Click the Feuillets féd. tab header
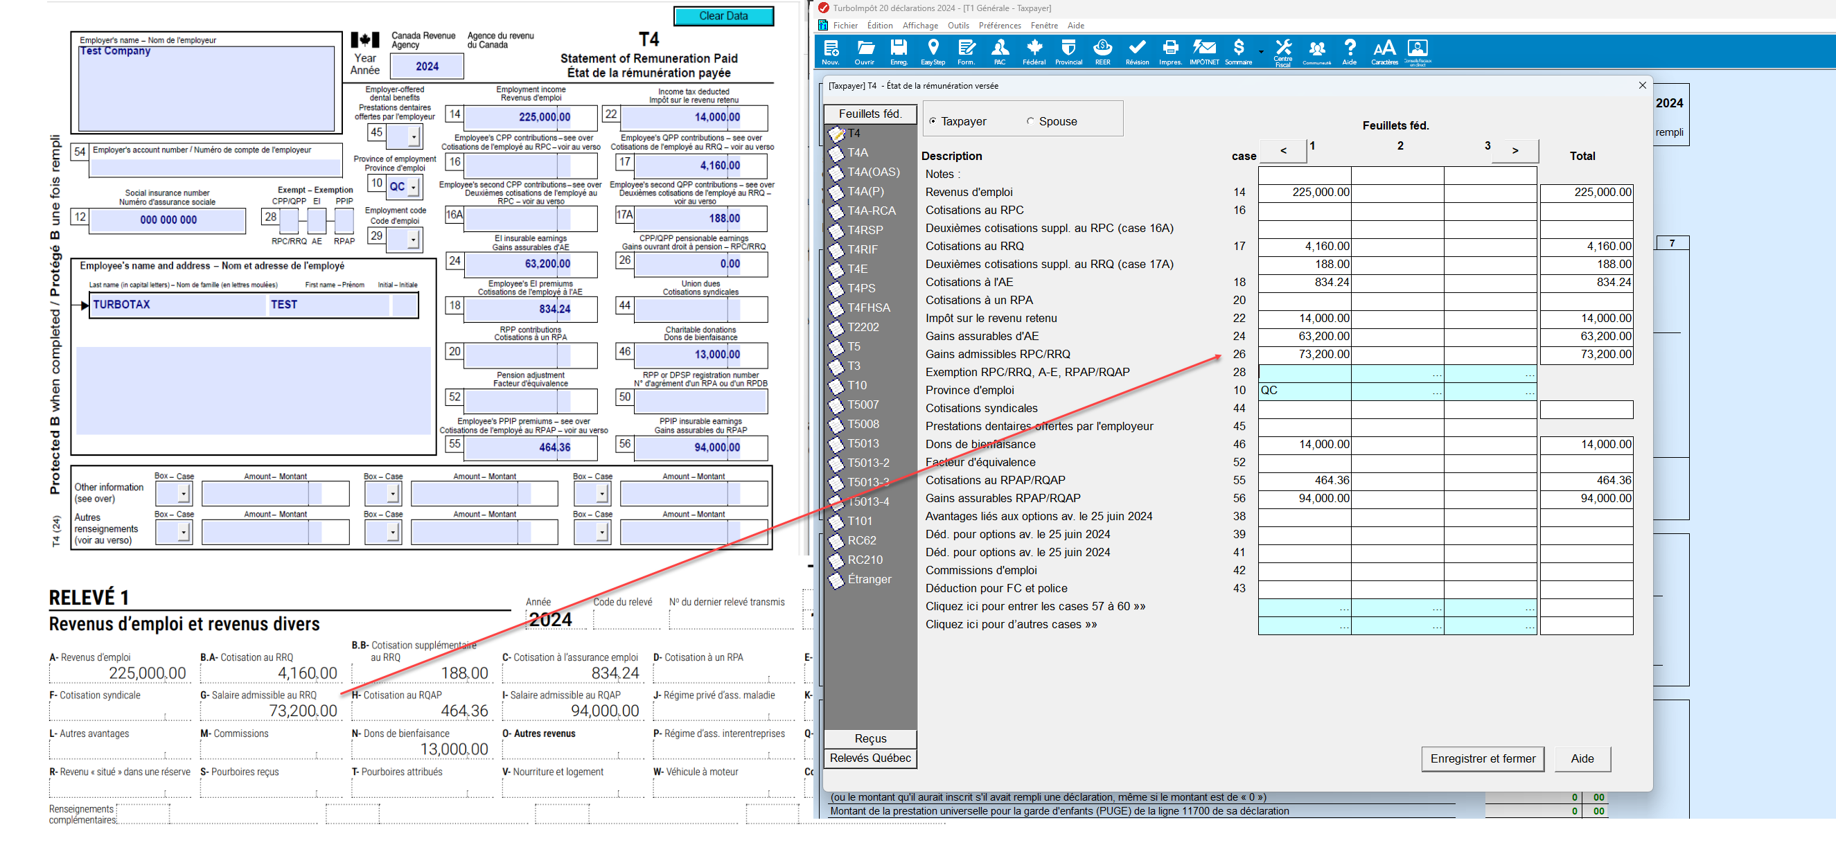The image size is (1836, 845). pyautogui.click(x=870, y=114)
